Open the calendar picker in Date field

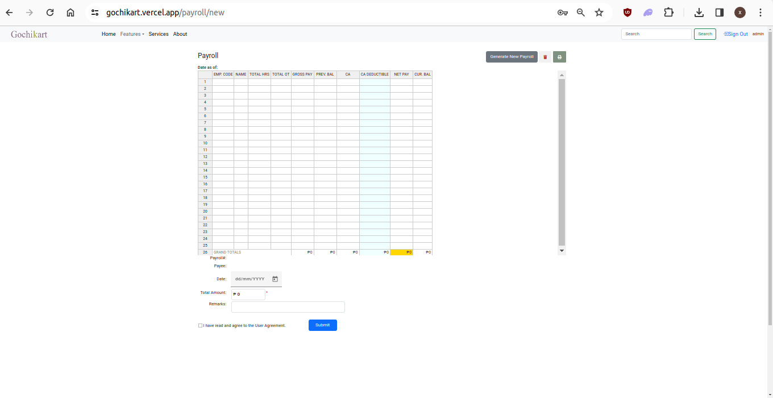(275, 279)
